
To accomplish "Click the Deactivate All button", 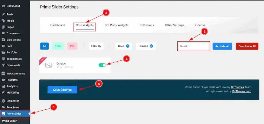I will (247, 46).
